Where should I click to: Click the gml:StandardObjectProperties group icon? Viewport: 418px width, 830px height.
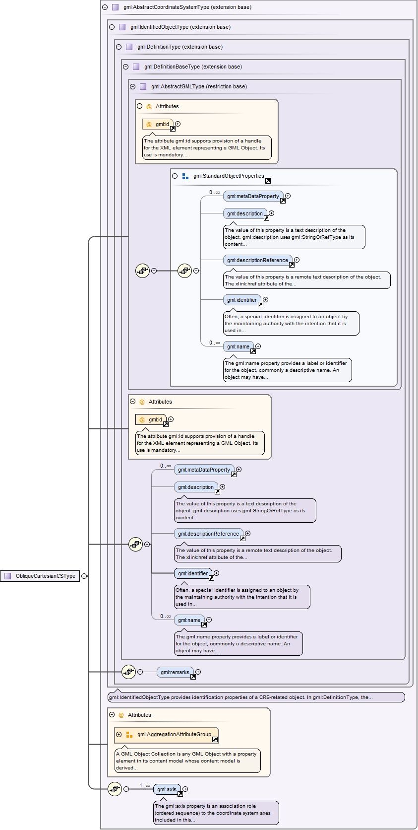click(x=185, y=176)
